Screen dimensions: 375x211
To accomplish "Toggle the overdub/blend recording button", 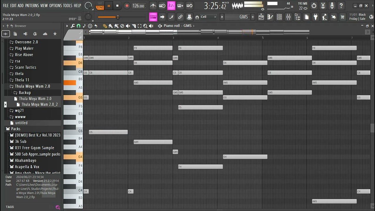I will pos(180,6).
